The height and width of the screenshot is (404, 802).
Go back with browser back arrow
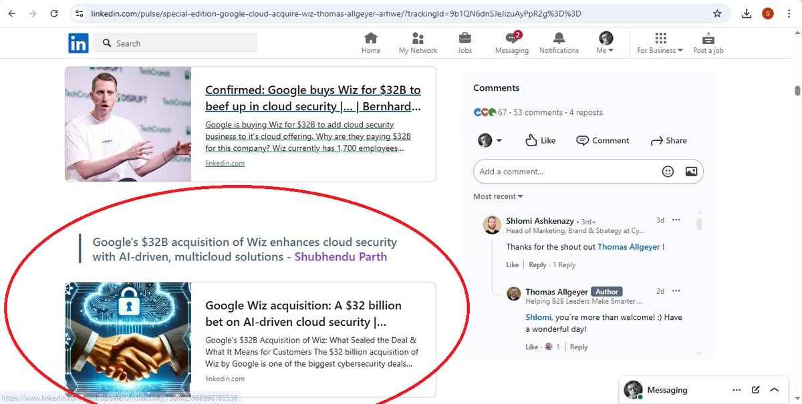[x=12, y=13]
